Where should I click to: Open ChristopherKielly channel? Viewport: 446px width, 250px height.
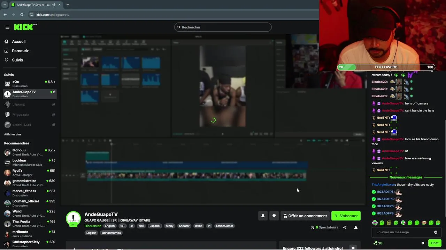(x=29, y=244)
